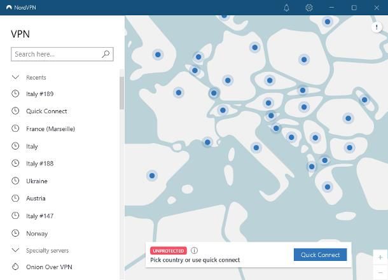Click the blue Quick Connect button
388x280 pixels.
tap(320, 255)
